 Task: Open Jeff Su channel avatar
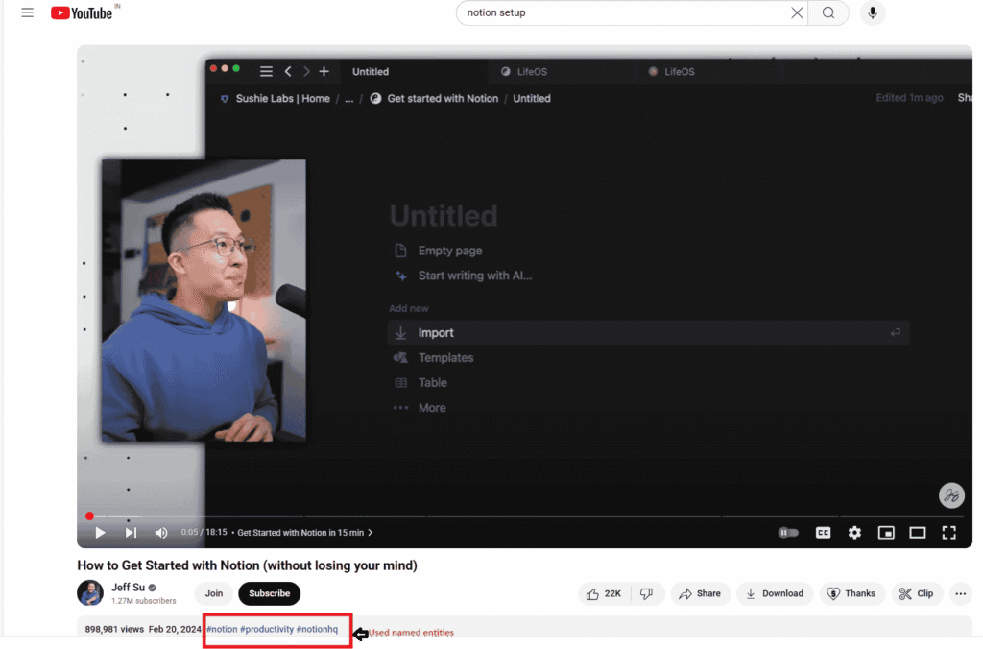pos(90,592)
